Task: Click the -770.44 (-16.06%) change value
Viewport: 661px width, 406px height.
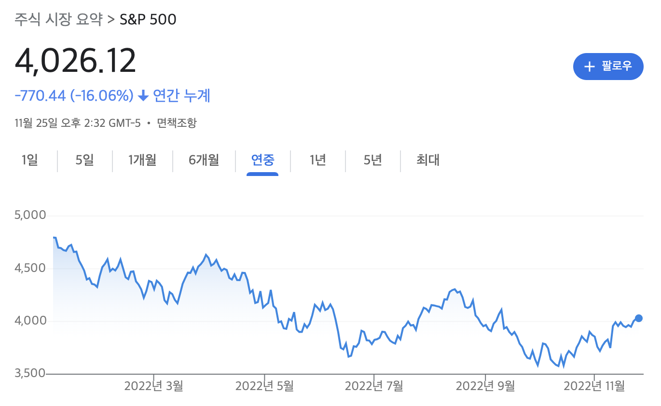Action: (74, 96)
